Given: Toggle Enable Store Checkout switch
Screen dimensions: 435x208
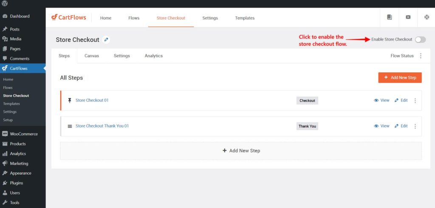Looking at the screenshot, I should click(420, 39).
